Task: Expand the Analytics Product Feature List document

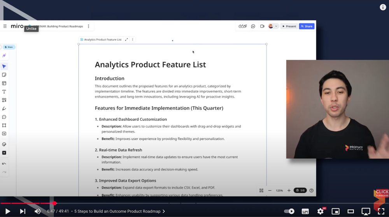Action: click(126, 40)
